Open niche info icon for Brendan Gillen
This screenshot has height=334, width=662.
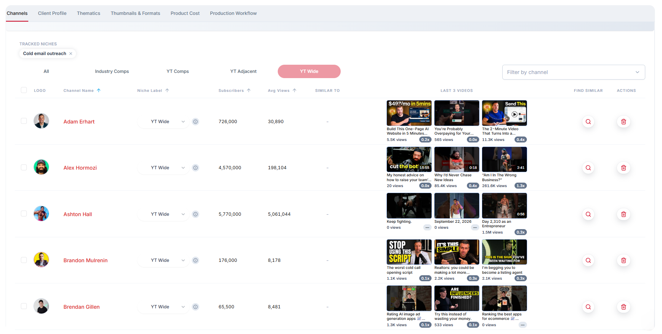point(195,307)
